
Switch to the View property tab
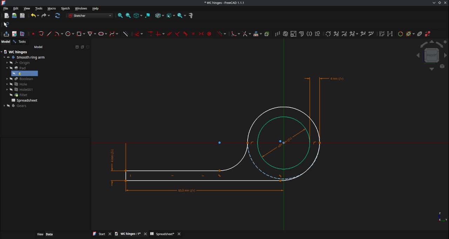[40, 234]
